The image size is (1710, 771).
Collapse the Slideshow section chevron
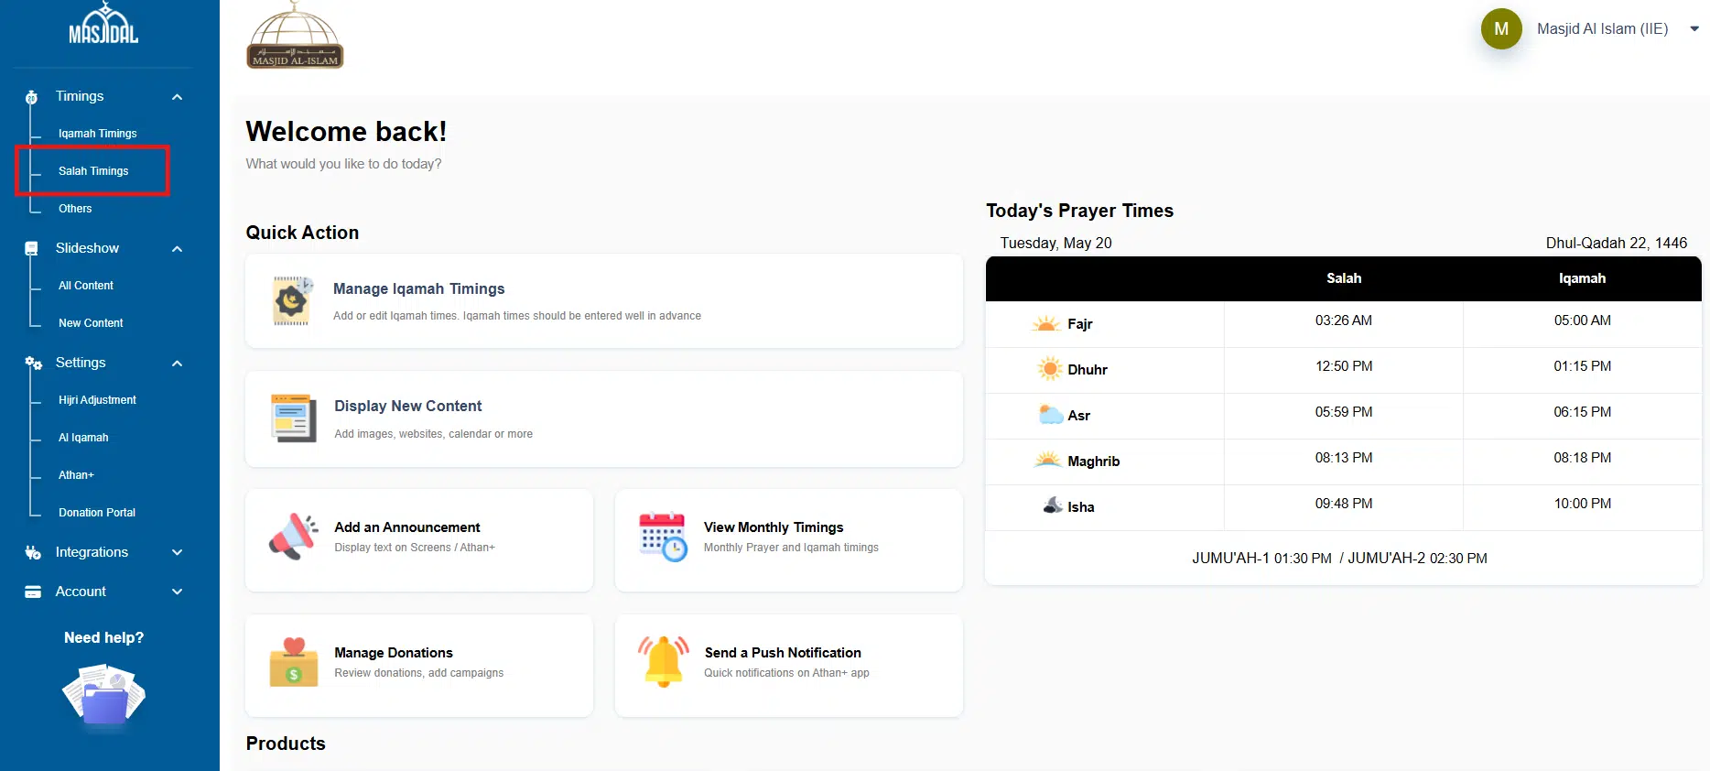(x=178, y=249)
